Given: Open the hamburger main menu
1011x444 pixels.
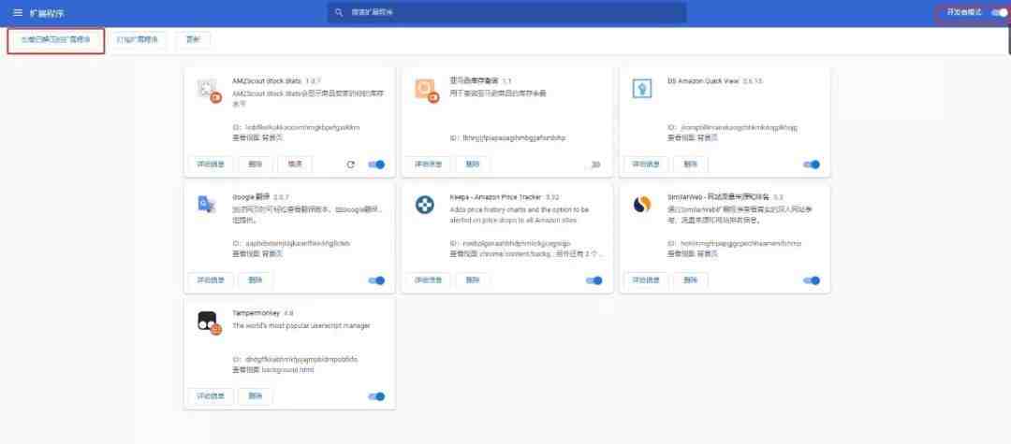Looking at the screenshot, I should 18,13.
